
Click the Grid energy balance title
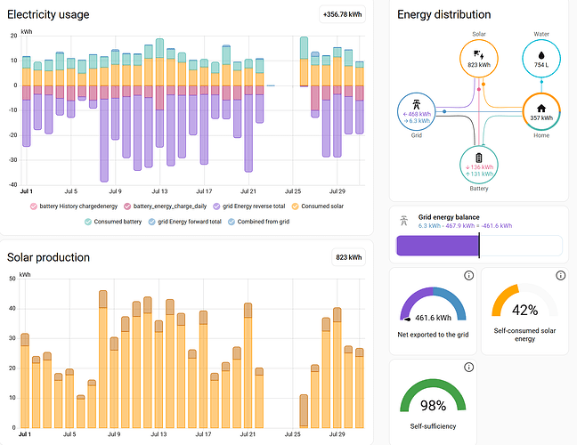point(449,217)
